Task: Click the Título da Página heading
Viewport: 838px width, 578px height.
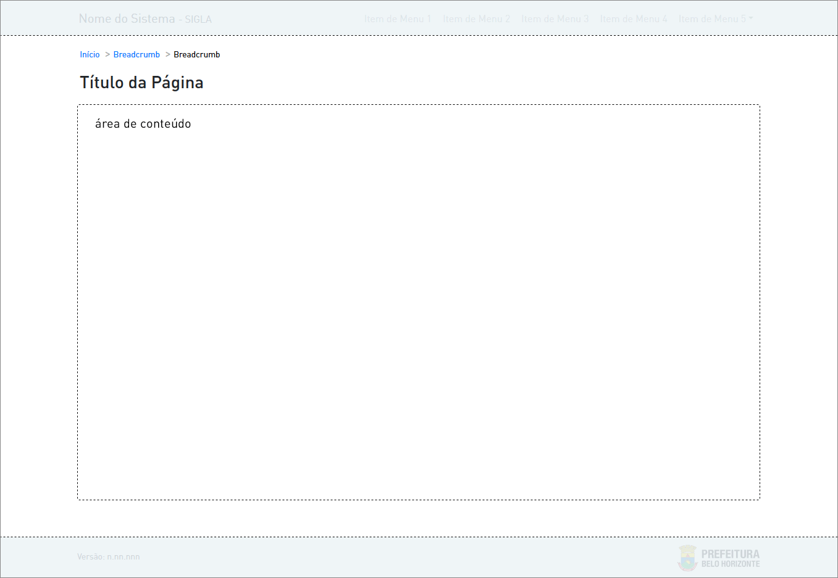Action: point(141,83)
